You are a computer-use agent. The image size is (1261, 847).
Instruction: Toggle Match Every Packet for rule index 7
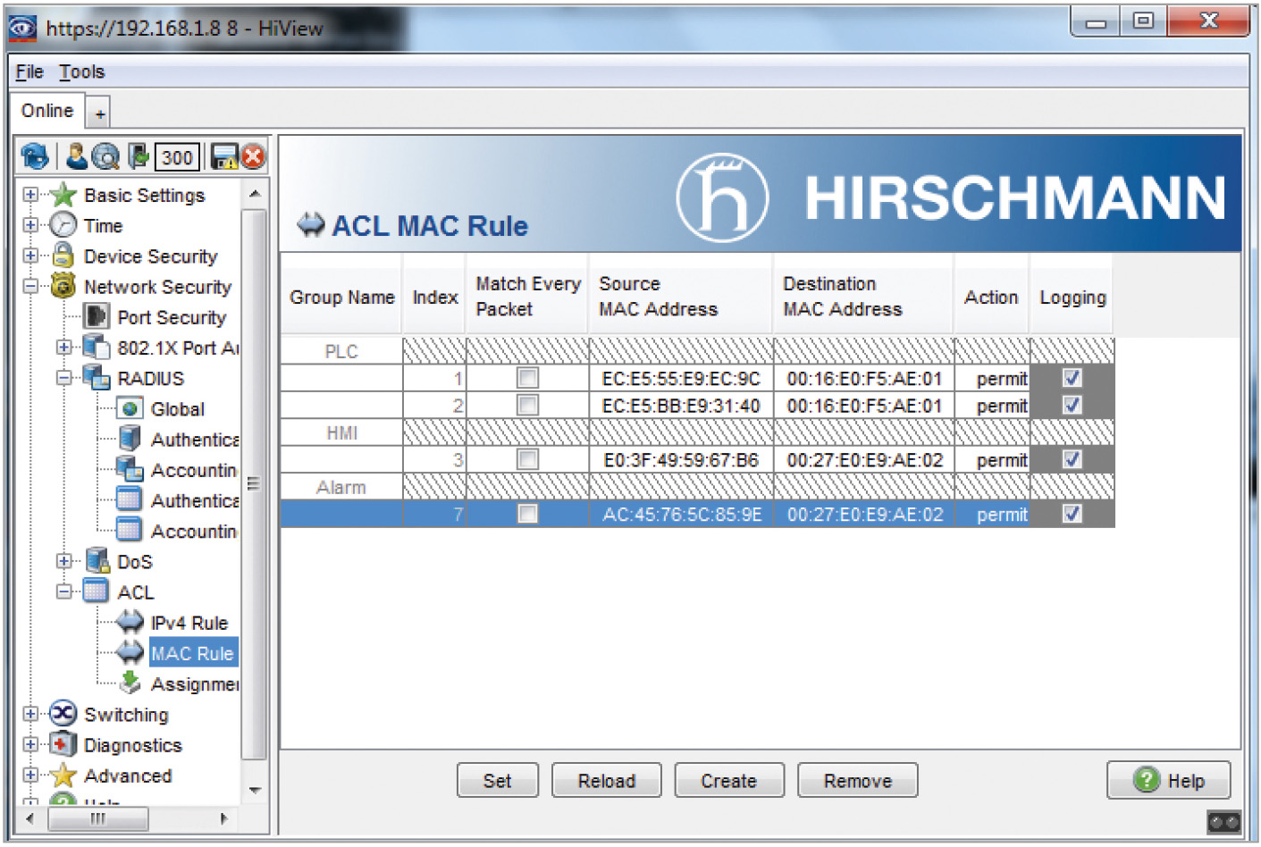click(x=527, y=514)
